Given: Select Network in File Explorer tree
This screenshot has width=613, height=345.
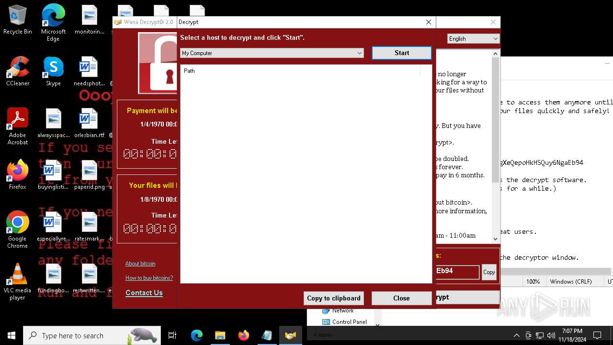Looking at the screenshot, I should pyautogui.click(x=342, y=310).
